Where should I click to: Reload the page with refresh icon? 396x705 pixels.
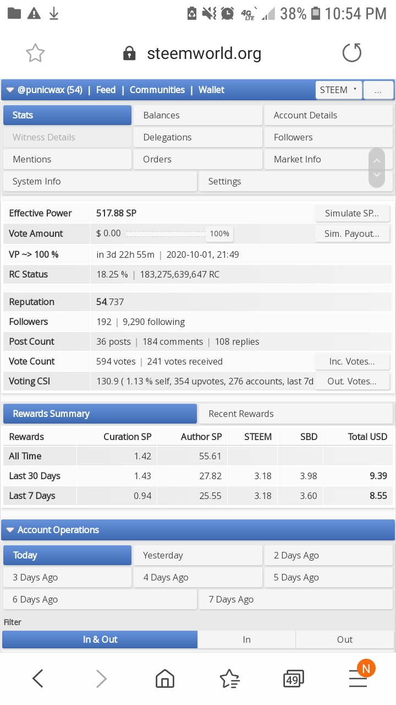[x=352, y=53]
